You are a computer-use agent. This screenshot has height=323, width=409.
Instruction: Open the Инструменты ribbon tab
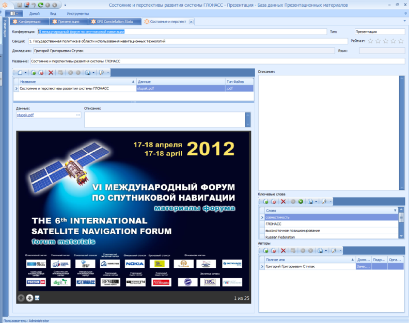click(x=78, y=13)
